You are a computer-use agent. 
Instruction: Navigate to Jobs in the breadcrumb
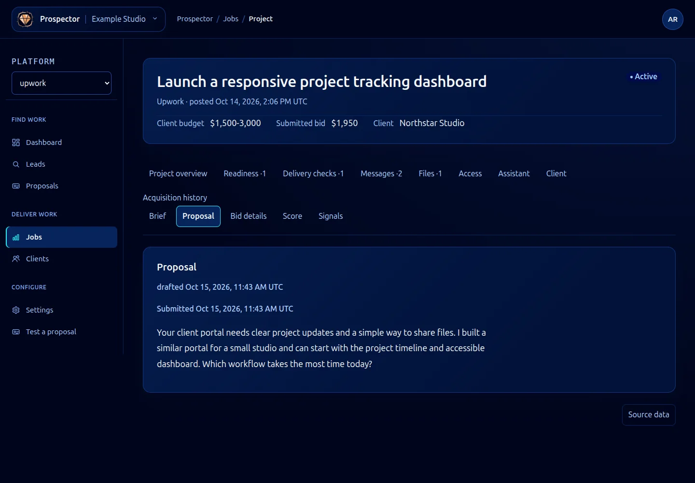click(231, 19)
